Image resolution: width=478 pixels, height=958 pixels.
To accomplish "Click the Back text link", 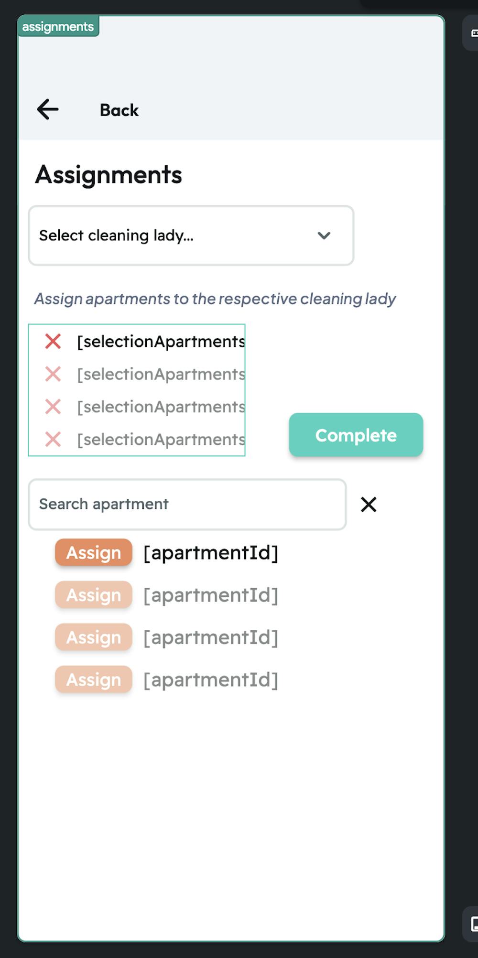I will click(119, 110).
